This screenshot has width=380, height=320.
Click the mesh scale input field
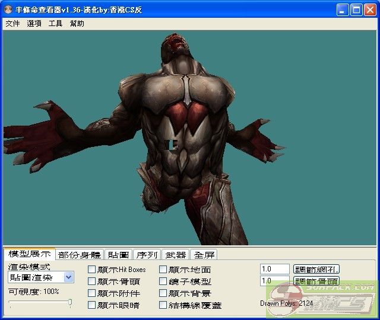click(274, 269)
